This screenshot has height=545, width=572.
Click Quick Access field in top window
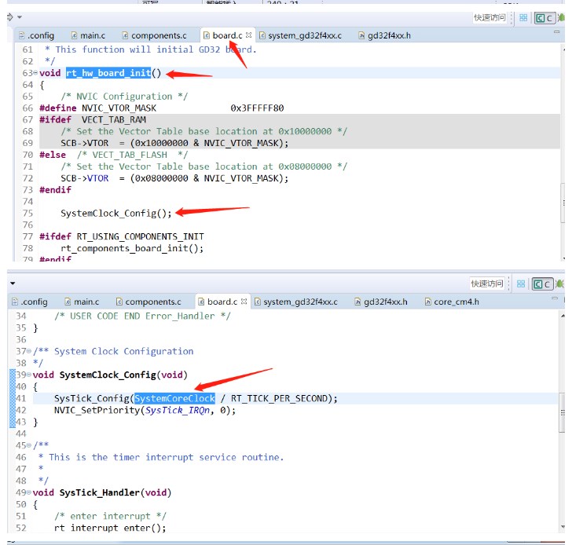[489, 18]
